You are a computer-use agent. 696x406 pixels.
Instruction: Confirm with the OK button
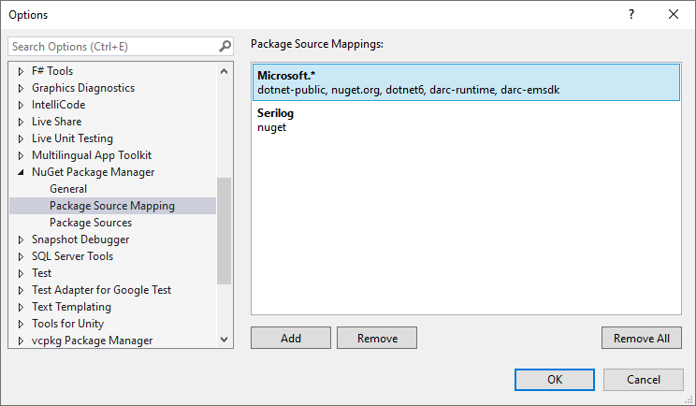pyautogui.click(x=555, y=380)
